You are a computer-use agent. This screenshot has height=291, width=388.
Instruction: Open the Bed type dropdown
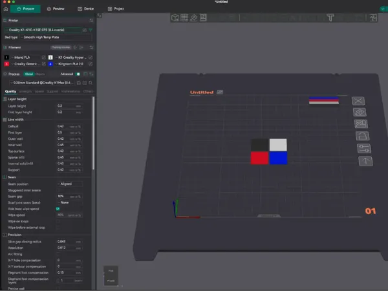click(56, 38)
